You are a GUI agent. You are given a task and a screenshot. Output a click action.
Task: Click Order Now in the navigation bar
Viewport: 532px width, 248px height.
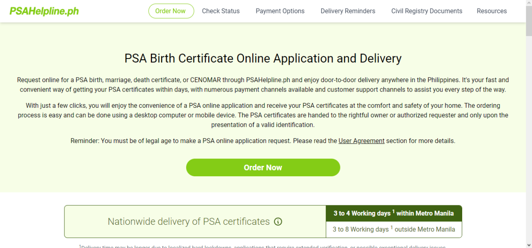click(171, 11)
